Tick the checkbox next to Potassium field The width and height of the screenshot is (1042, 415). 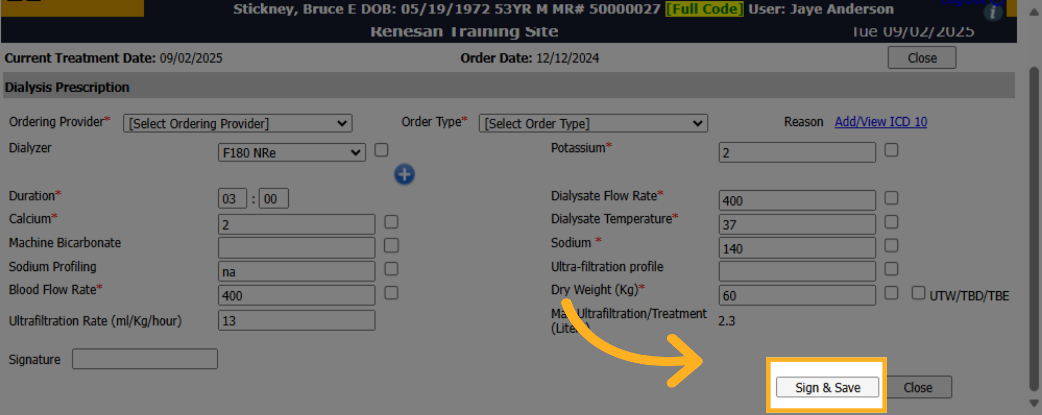(x=891, y=150)
